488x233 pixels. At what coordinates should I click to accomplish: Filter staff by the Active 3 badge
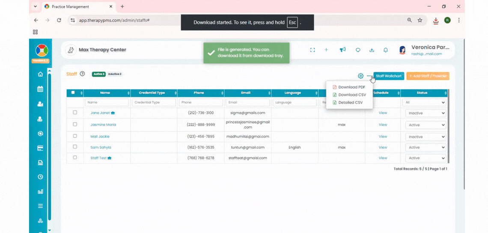(98, 74)
